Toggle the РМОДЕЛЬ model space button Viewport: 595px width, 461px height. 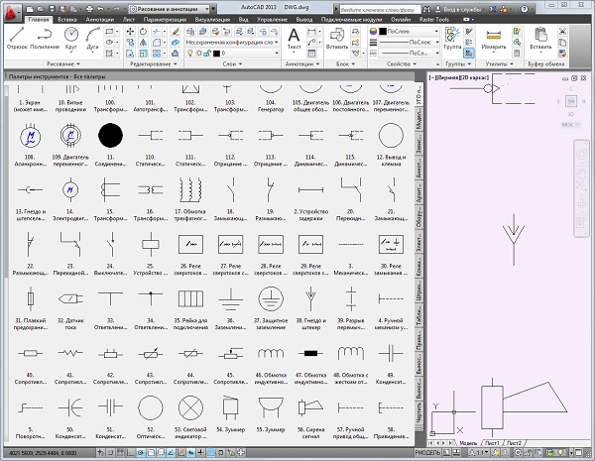(427, 454)
